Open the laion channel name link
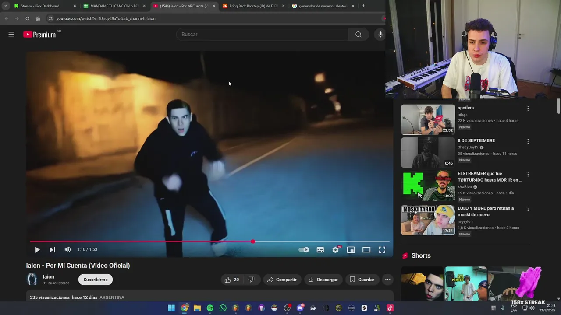 (49, 276)
